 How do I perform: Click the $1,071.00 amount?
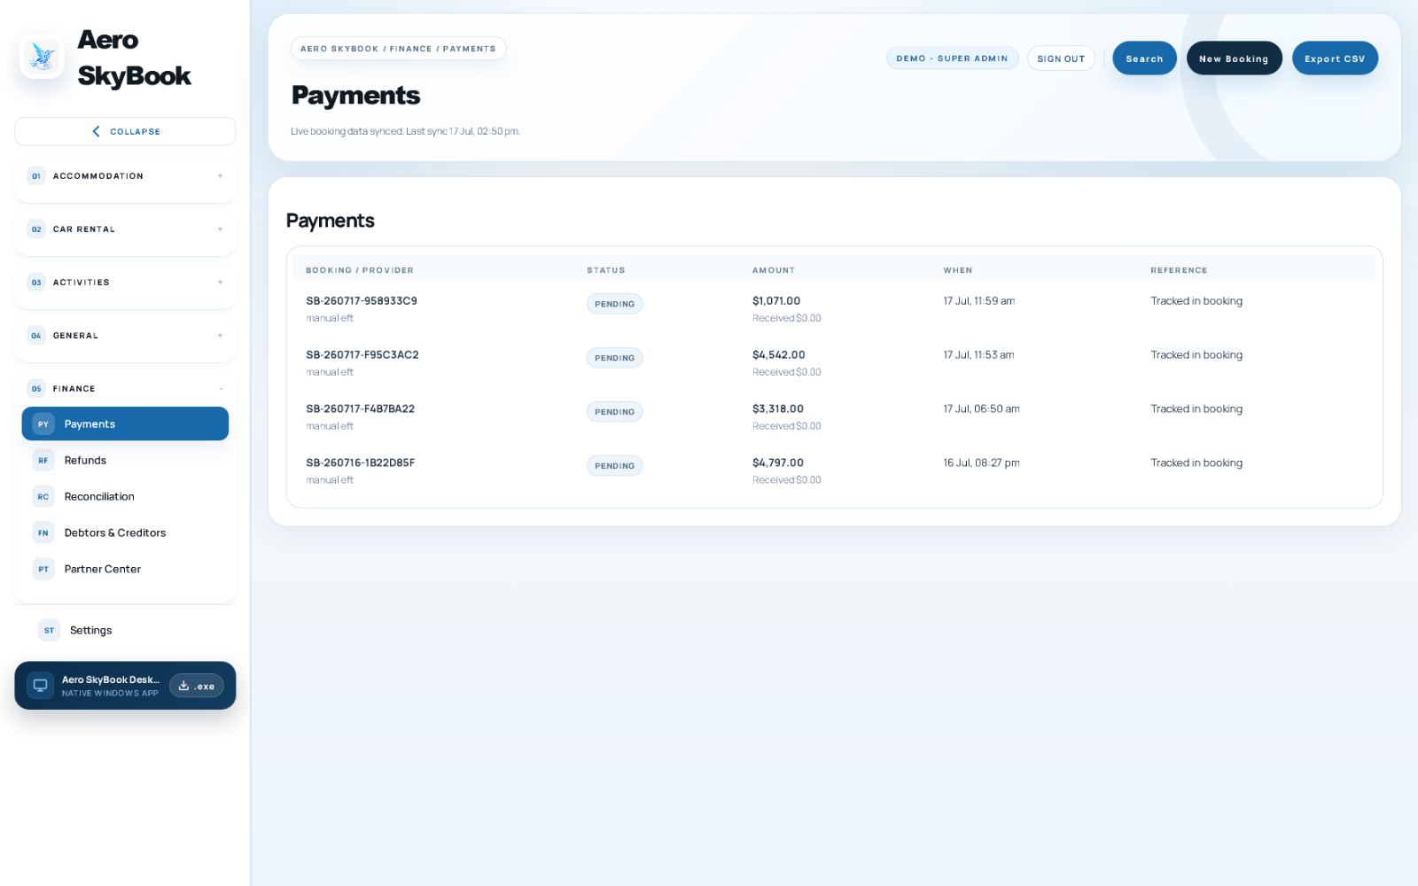[x=776, y=301]
